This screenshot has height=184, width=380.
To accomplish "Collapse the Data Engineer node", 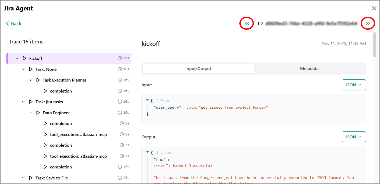I will coord(31,113).
